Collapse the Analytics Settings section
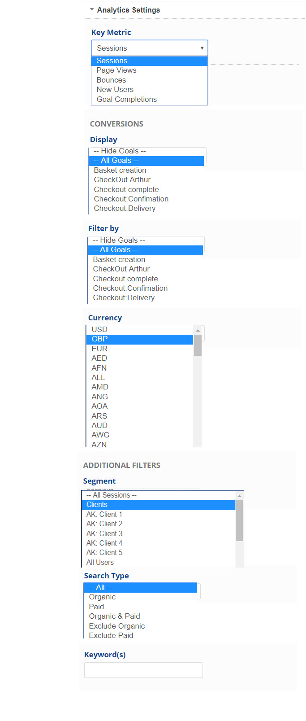This screenshot has height=721, width=306. [x=92, y=9]
